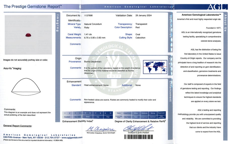Select the 'None' clarity enhancement cell
The width and height of the screenshot is (234, 144).
(x=119, y=113)
